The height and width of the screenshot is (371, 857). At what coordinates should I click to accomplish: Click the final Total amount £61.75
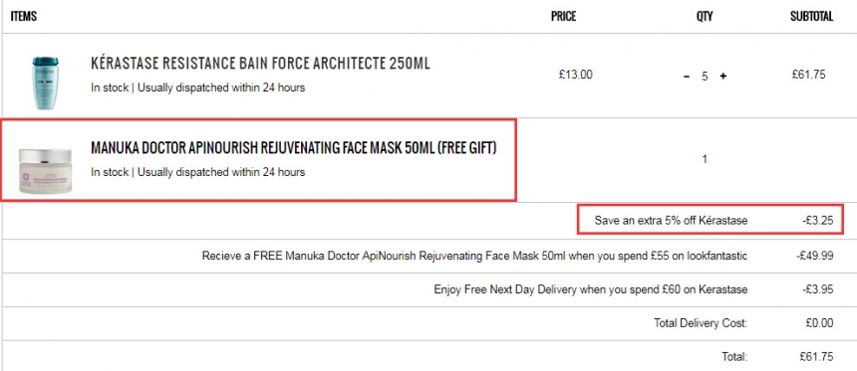point(816,357)
